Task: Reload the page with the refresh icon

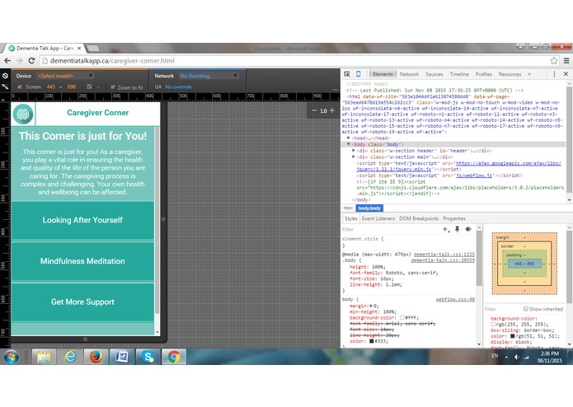Action: [x=32, y=61]
